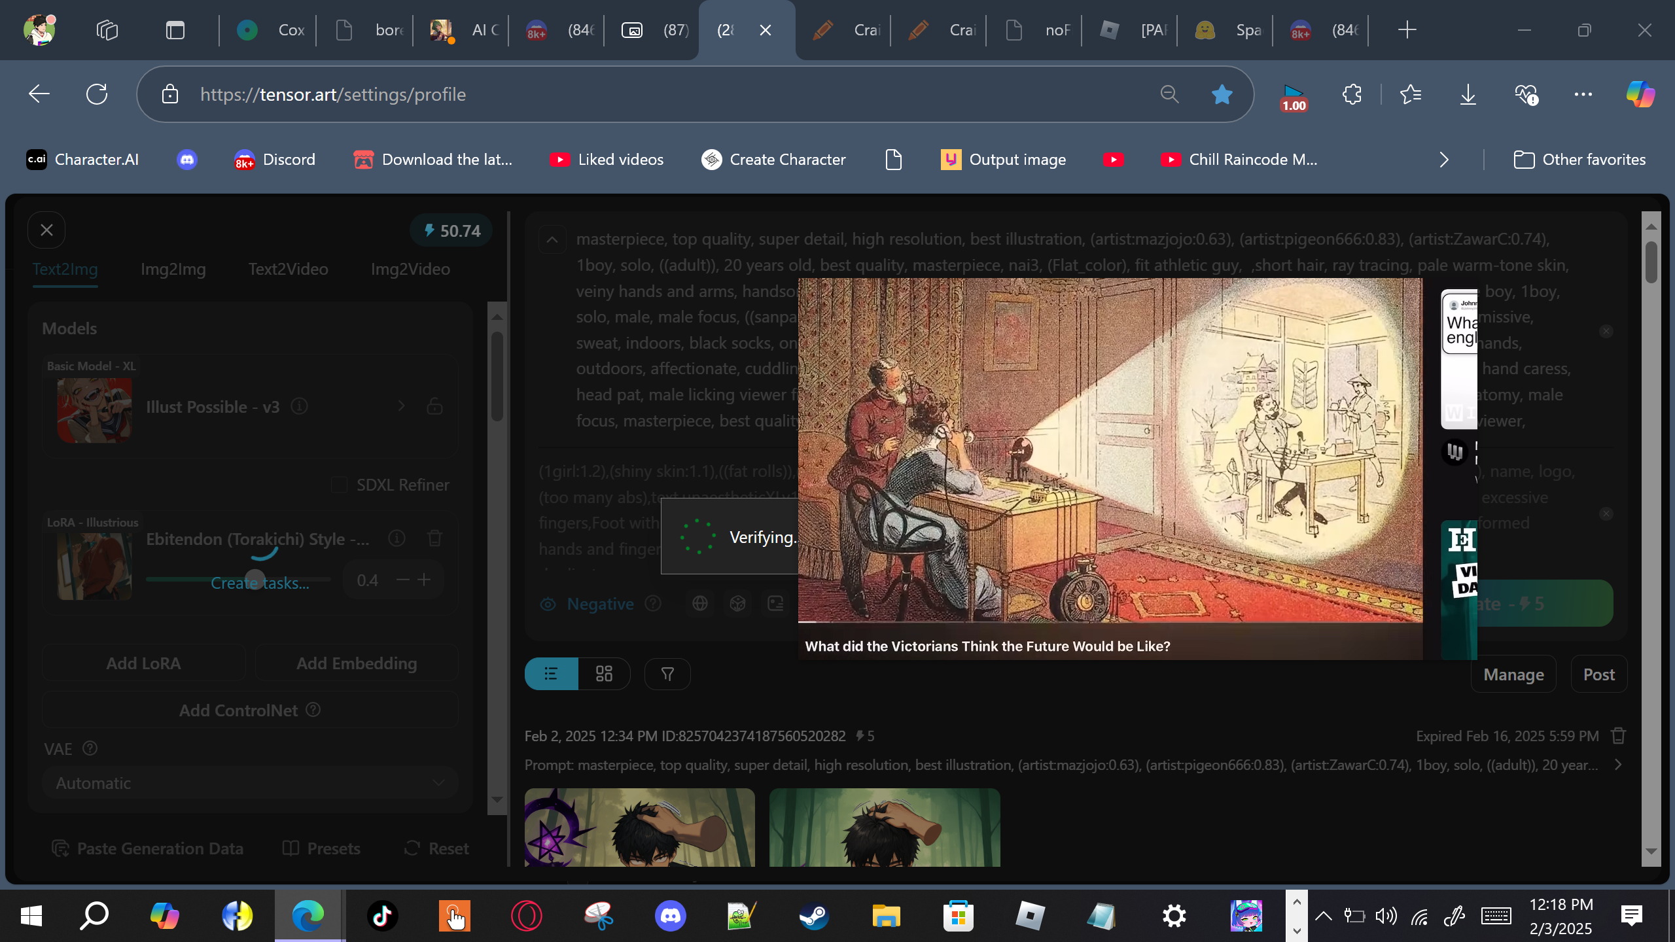Show hidden system tray icons
The image size is (1675, 942).
tap(1323, 916)
